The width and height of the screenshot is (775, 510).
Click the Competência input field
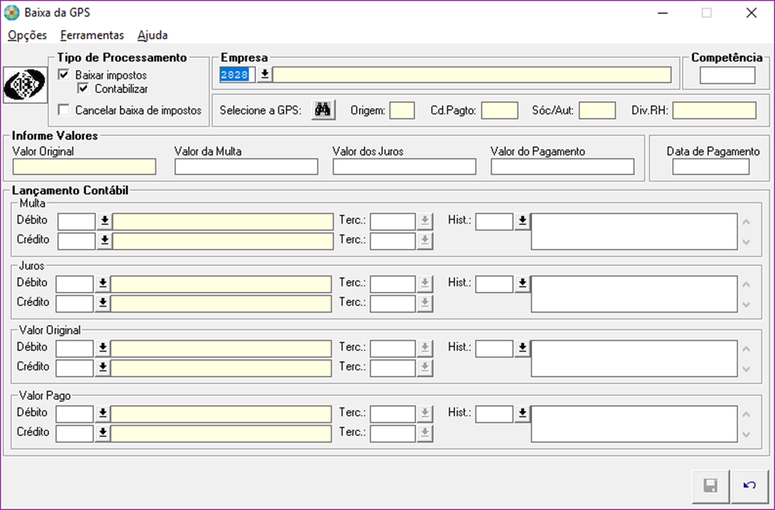(727, 75)
